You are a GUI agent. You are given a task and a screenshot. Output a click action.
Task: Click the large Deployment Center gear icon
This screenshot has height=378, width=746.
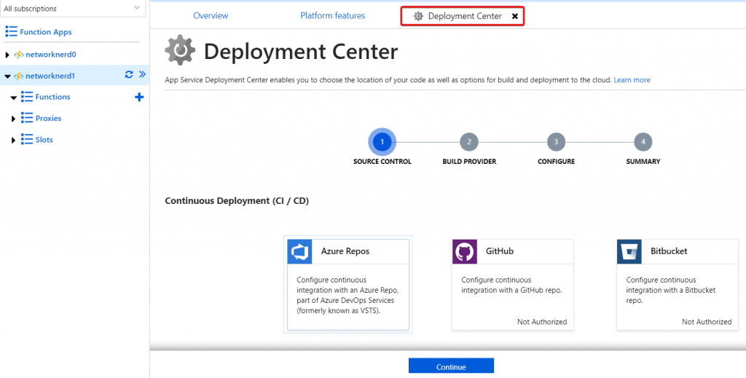click(x=180, y=50)
